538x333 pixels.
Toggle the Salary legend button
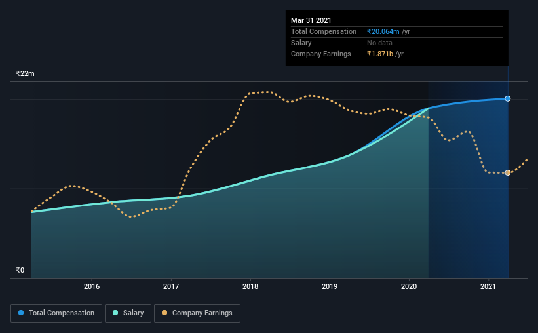[128, 313]
